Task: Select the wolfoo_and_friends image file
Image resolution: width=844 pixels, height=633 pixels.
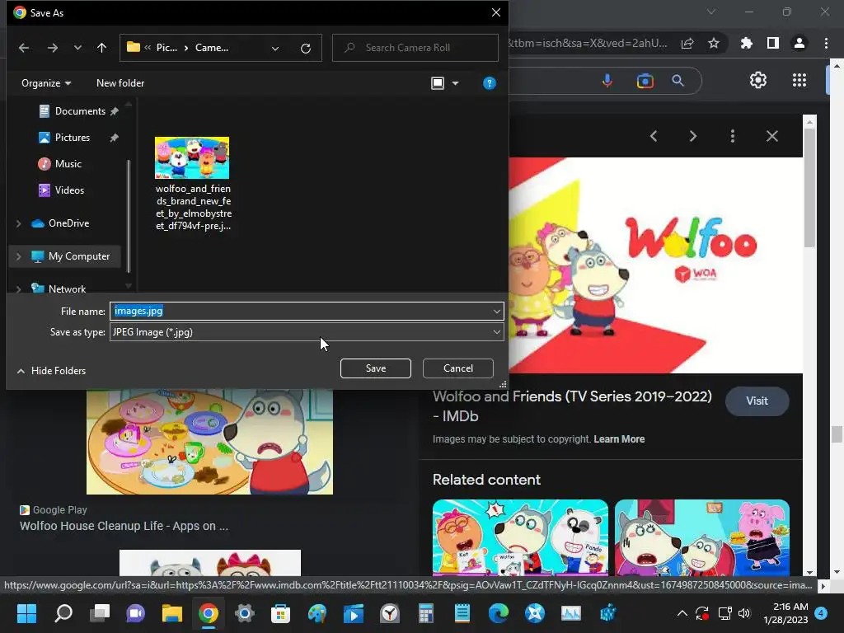Action: (x=193, y=184)
